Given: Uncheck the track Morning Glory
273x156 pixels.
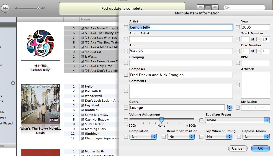Looking at the screenshot, I should coord(82,129).
